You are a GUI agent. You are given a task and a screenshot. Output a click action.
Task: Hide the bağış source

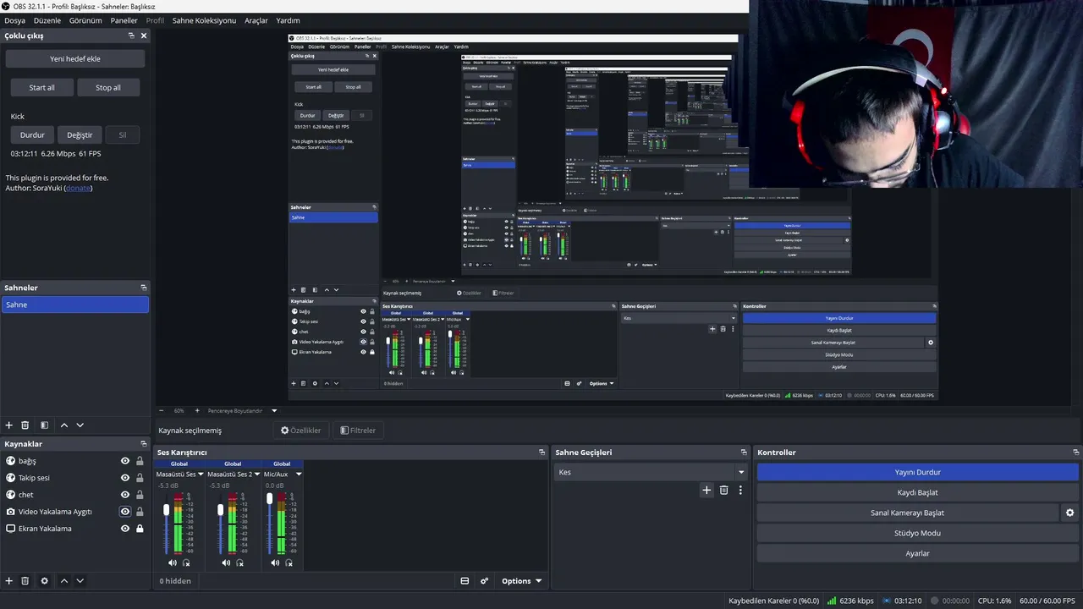click(125, 461)
